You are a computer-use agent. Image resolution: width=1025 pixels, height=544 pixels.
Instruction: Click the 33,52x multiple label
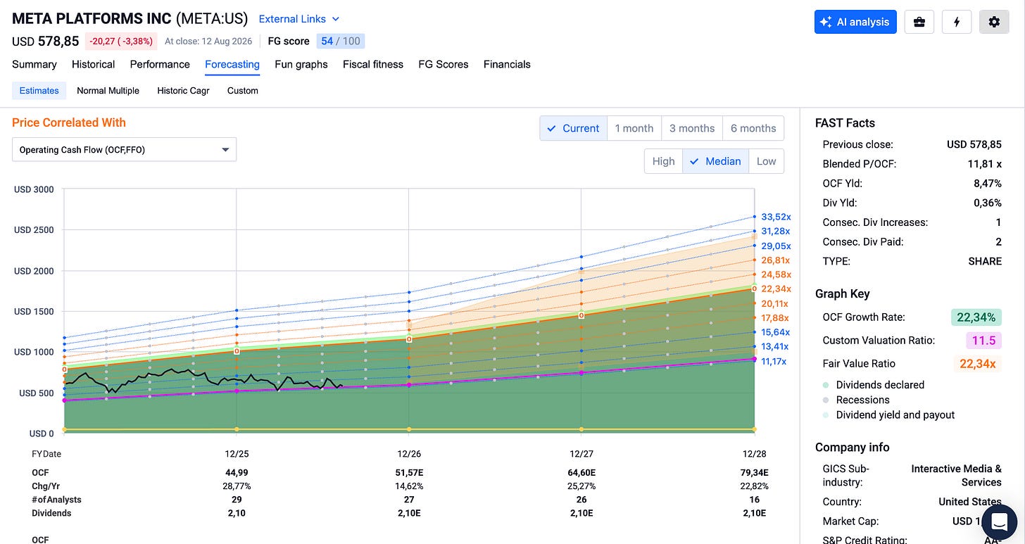[x=776, y=217]
